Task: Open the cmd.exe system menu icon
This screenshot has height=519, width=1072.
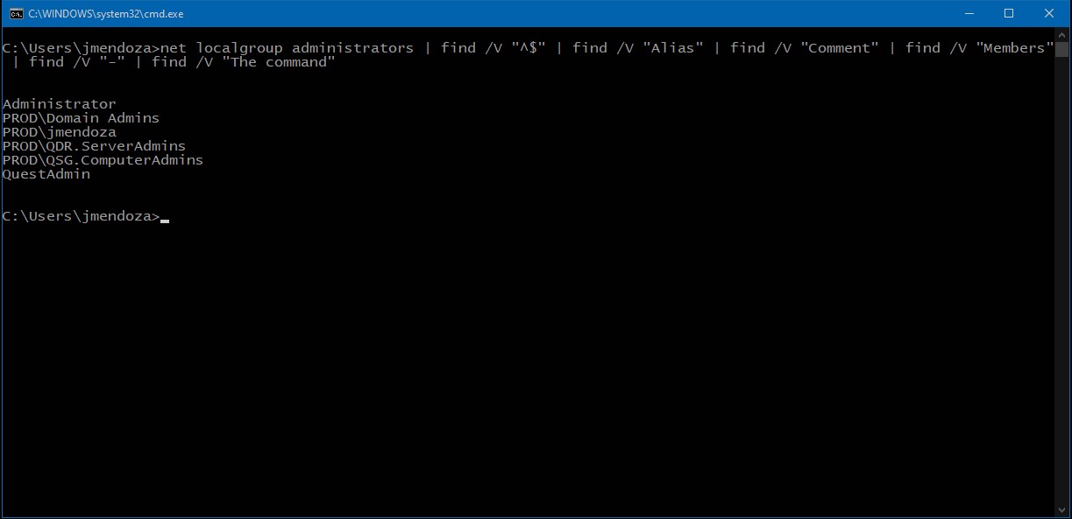Action: 16,13
